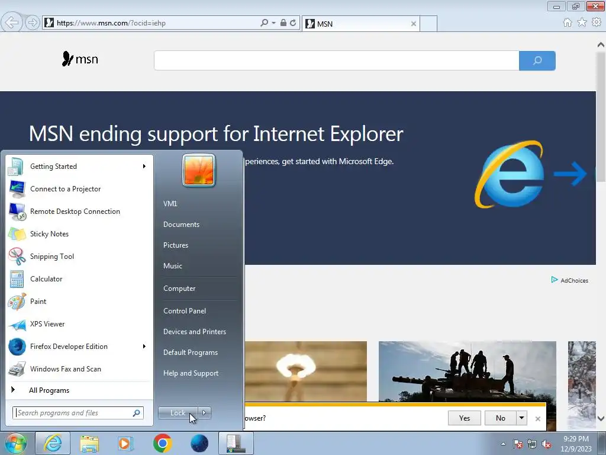Click the msn logo
Screen dimensions: 606x455
80,59
